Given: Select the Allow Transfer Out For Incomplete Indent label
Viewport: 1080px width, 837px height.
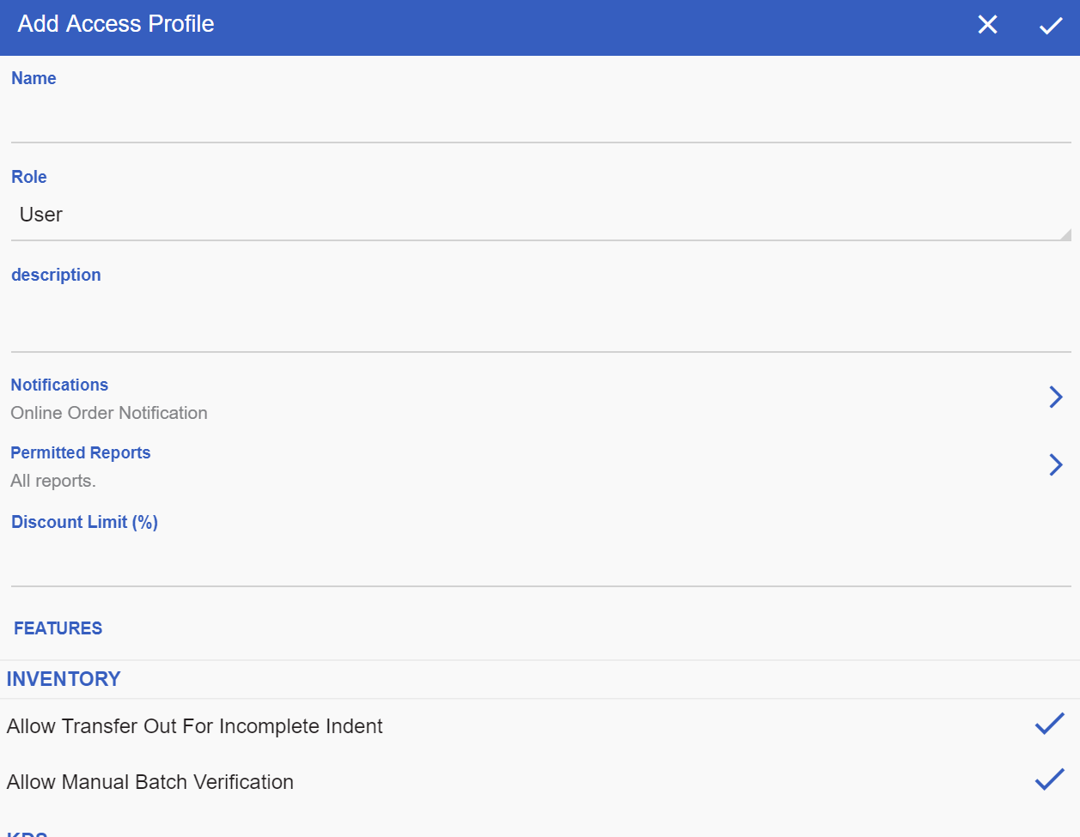Looking at the screenshot, I should [195, 726].
